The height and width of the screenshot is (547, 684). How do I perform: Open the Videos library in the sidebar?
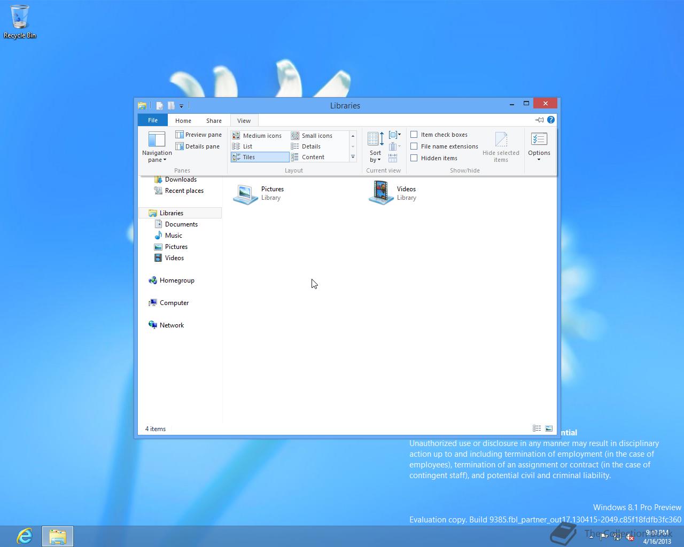(174, 258)
